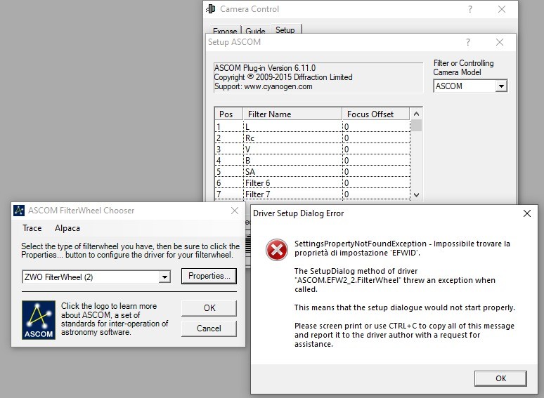Open the ZWO FilterWheel (2) dropdown
The image size is (544, 398).
point(164,277)
